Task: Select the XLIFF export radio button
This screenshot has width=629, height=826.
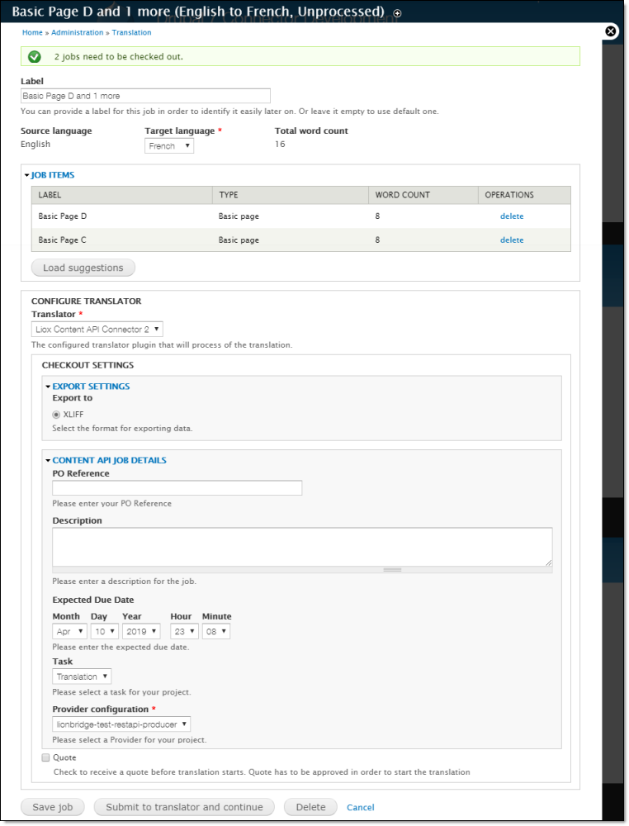Action: coord(56,415)
